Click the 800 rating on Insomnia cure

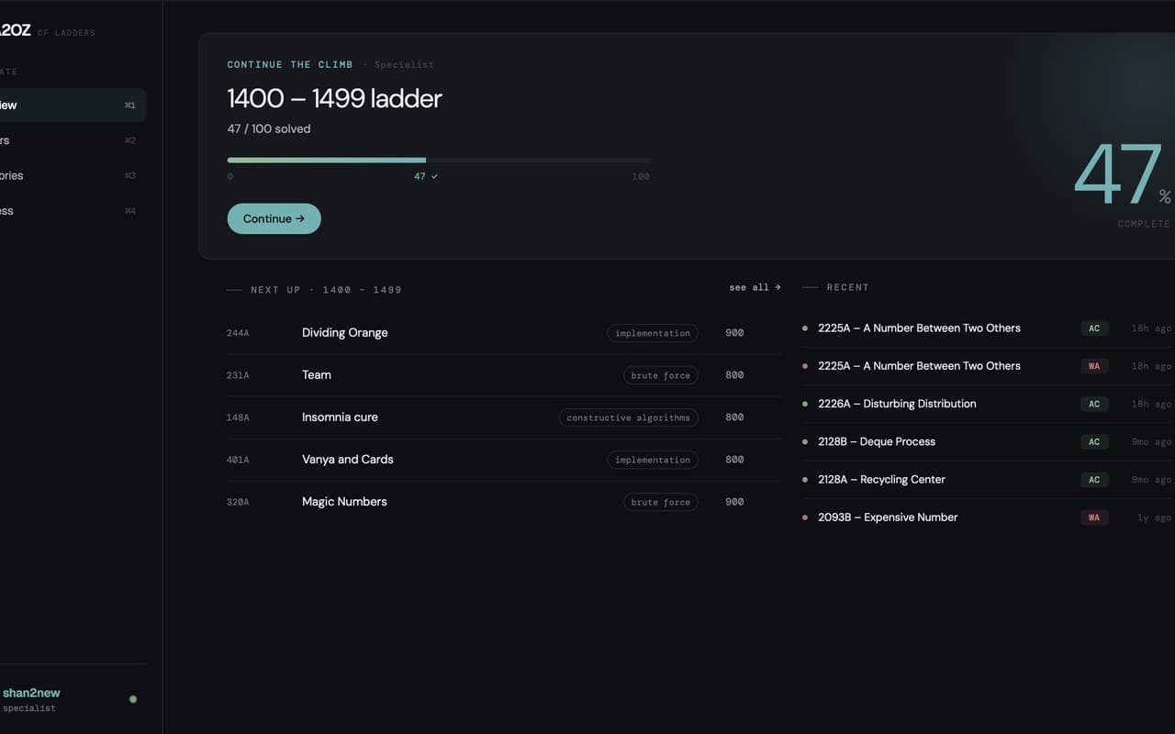coord(734,417)
